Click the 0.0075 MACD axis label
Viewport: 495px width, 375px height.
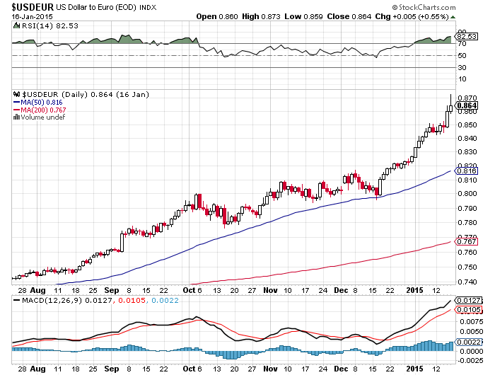pos(472,322)
